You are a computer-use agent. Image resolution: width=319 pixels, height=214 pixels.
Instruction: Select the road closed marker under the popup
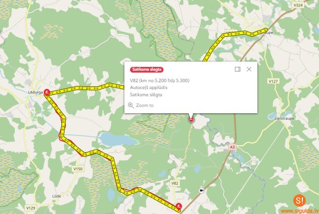pyautogui.click(x=191, y=120)
